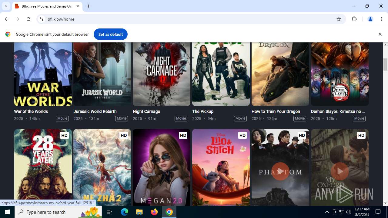Open Lilo & Stitch poster
The height and width of the screenshot is (218, 388).
pyautogui.click(x=221, y=167)
